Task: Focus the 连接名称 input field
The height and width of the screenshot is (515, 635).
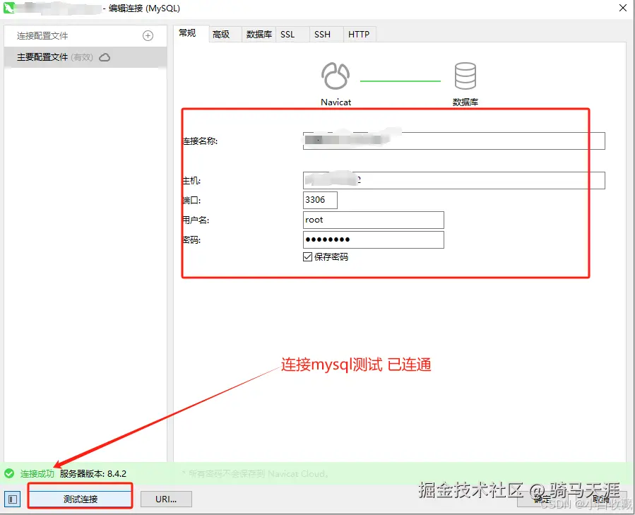Action: [x=453, y=141]
